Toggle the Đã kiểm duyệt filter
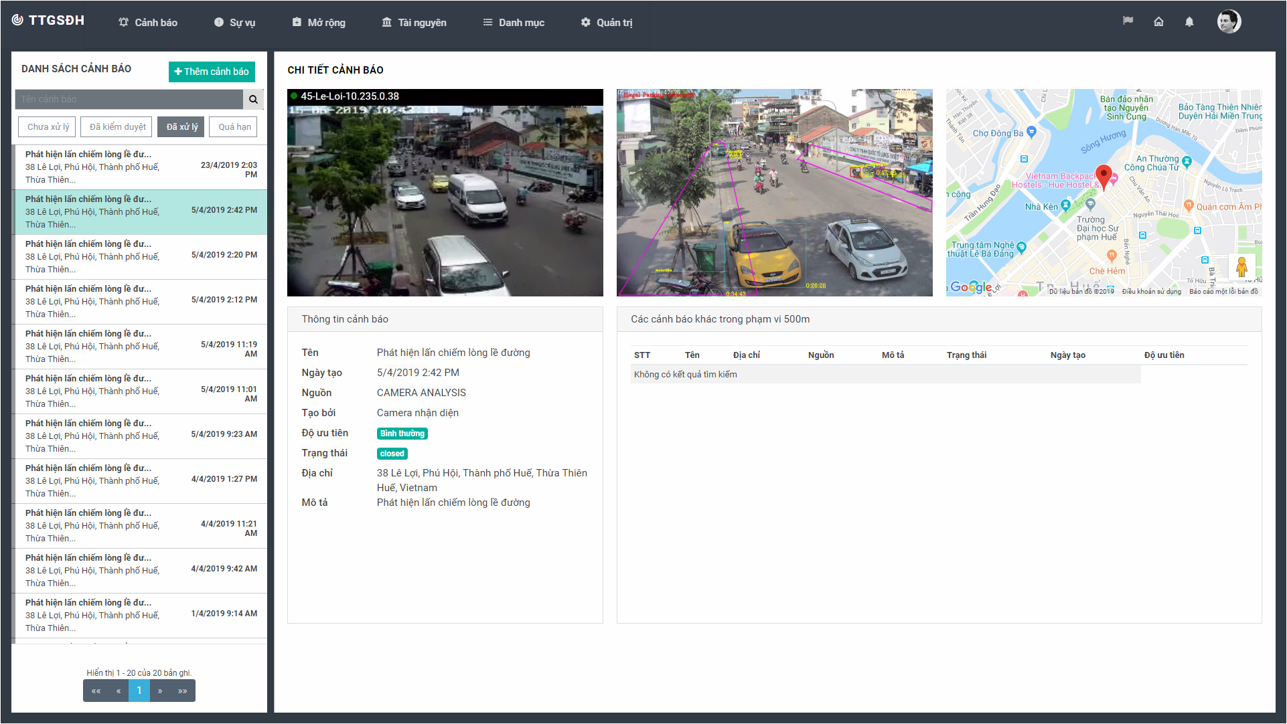The image size is (1287, 724). tap(117, 126)
